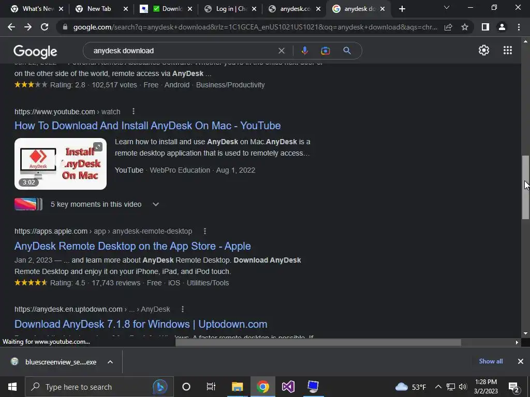Reload the current page

click(x=45, y=27)
